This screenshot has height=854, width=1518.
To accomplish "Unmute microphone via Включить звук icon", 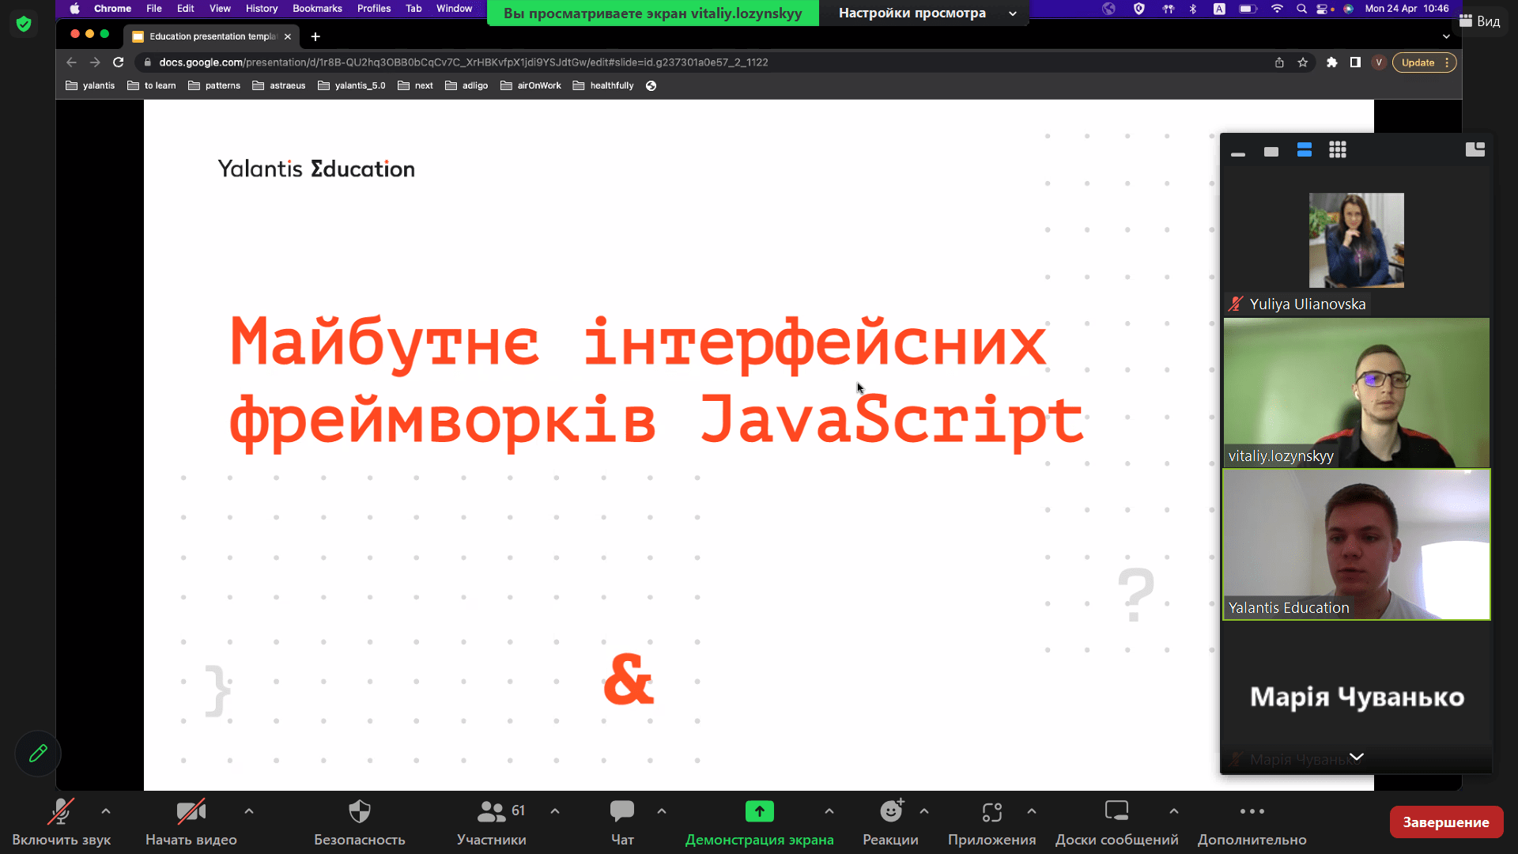I will coord(61,812).
